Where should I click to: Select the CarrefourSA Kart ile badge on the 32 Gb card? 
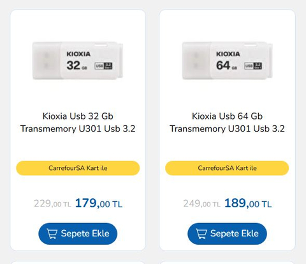tap(78, 168)
